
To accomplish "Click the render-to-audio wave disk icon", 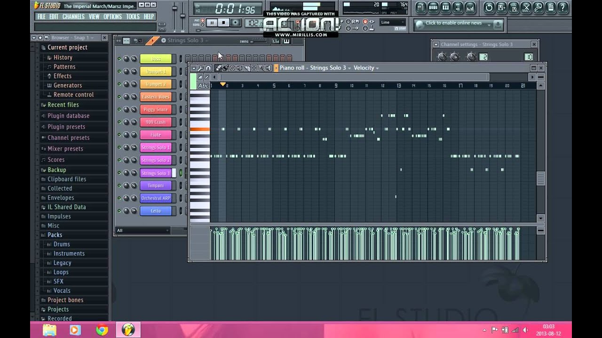I will 514,8.
